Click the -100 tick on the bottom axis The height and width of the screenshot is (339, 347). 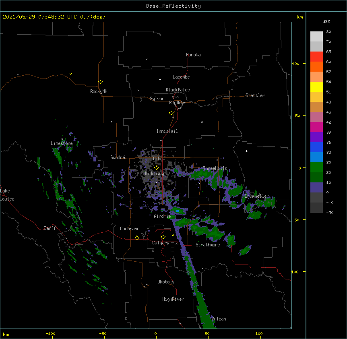tap(50, 334)
